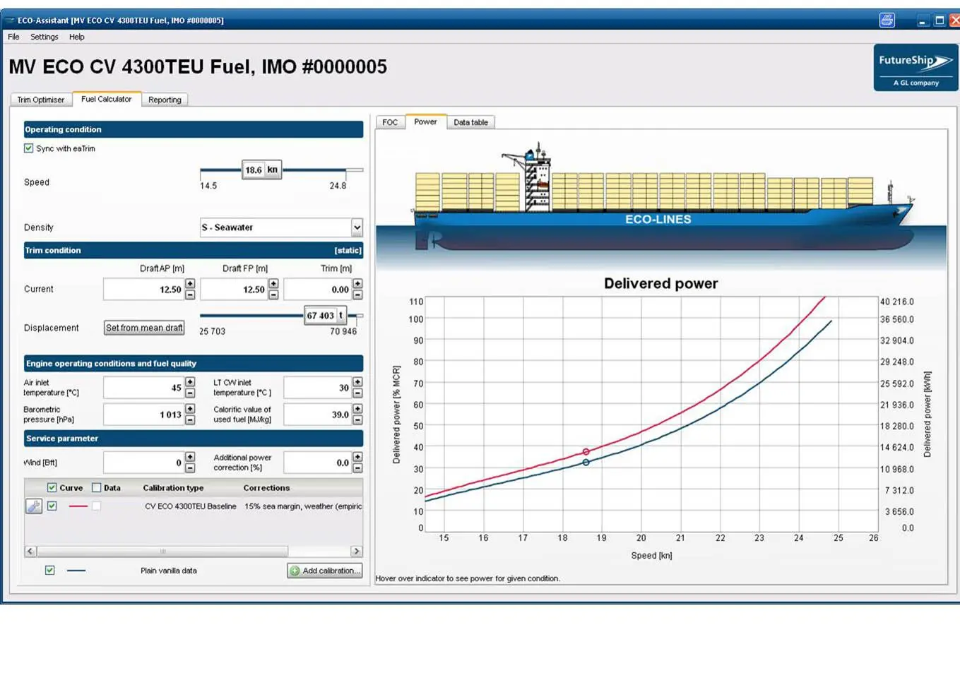Image resolution: width=960 pixels, height=685 pixels.
Task: Show the FOC chart tab
Action: coord(390,122)
